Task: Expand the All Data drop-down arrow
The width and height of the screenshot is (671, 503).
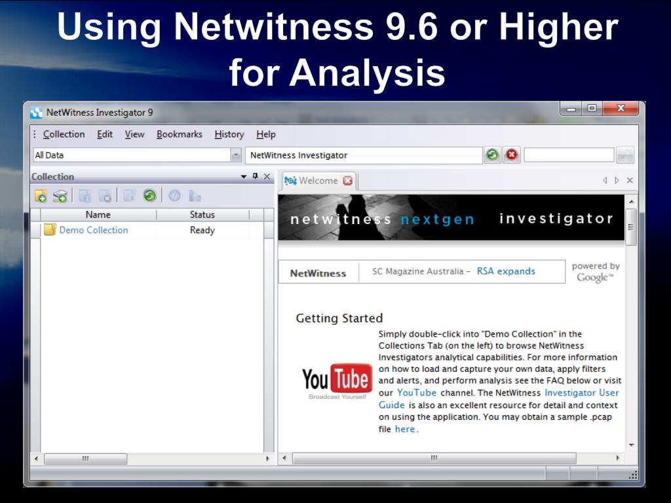Action: [x=236, y=155]
